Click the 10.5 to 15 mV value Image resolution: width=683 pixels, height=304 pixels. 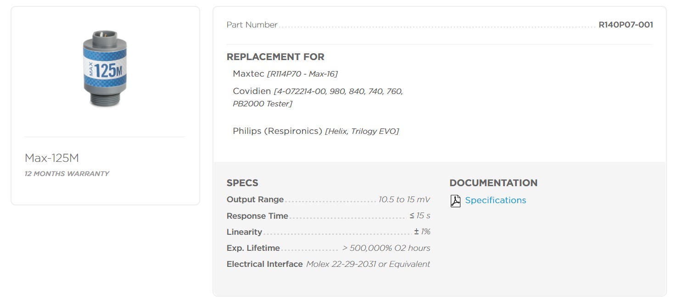404,200
